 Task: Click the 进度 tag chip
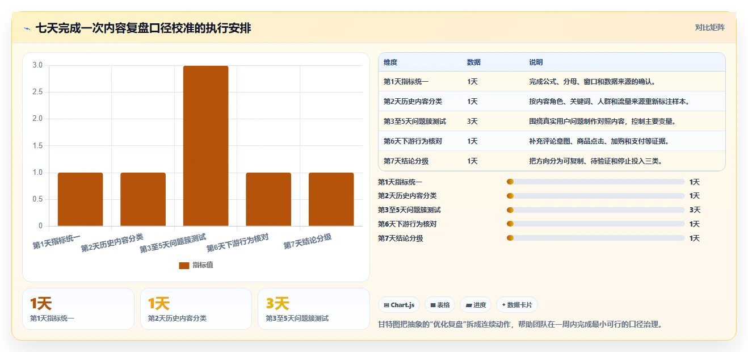point(476,305)
